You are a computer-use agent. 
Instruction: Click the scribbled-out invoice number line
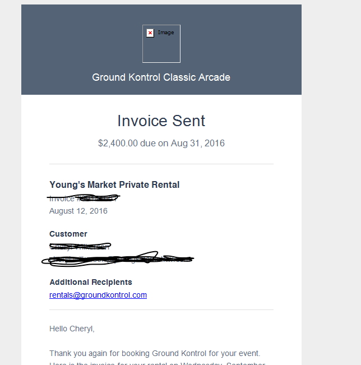(x=84, y=198)
